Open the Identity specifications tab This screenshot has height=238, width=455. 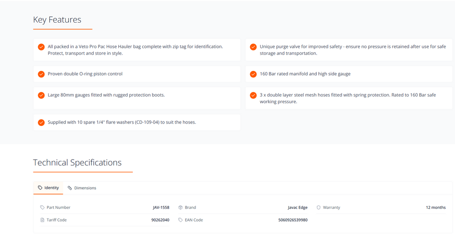coord(48,188)
